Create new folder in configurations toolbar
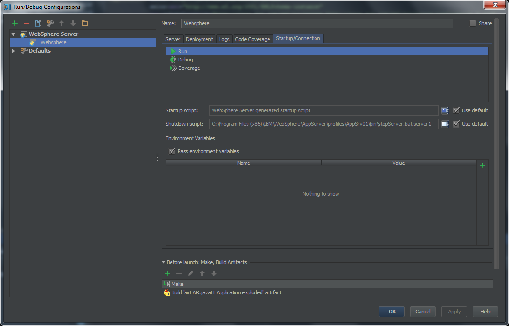The image size is (509, 326). coord(85,23)
